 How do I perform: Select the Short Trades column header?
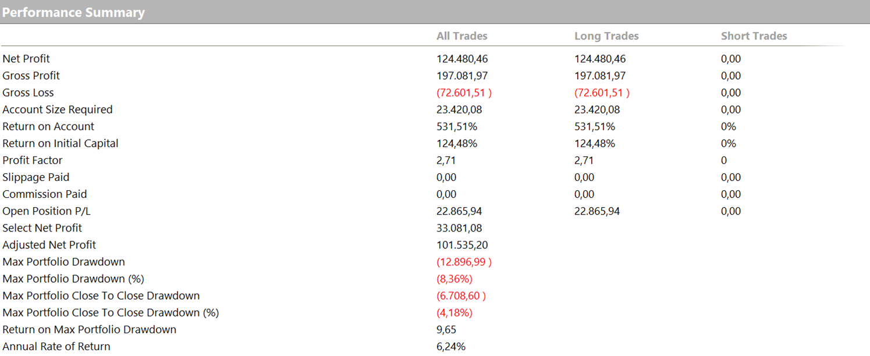pyautogui.click(x=754, y=36)
